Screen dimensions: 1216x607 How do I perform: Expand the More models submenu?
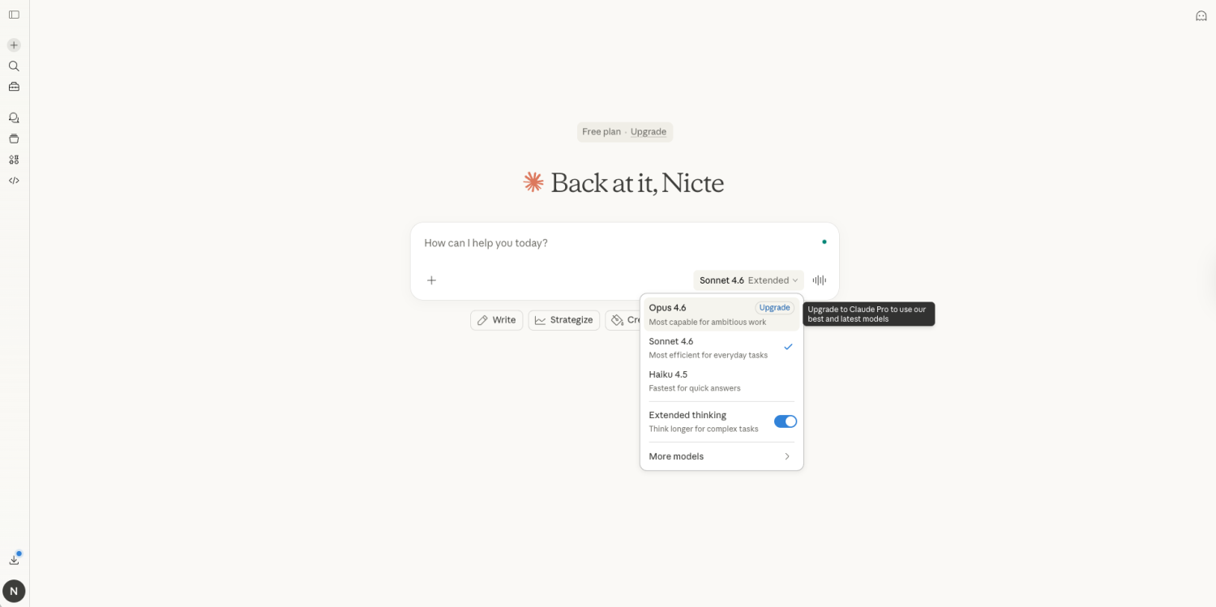coord(721,456)
